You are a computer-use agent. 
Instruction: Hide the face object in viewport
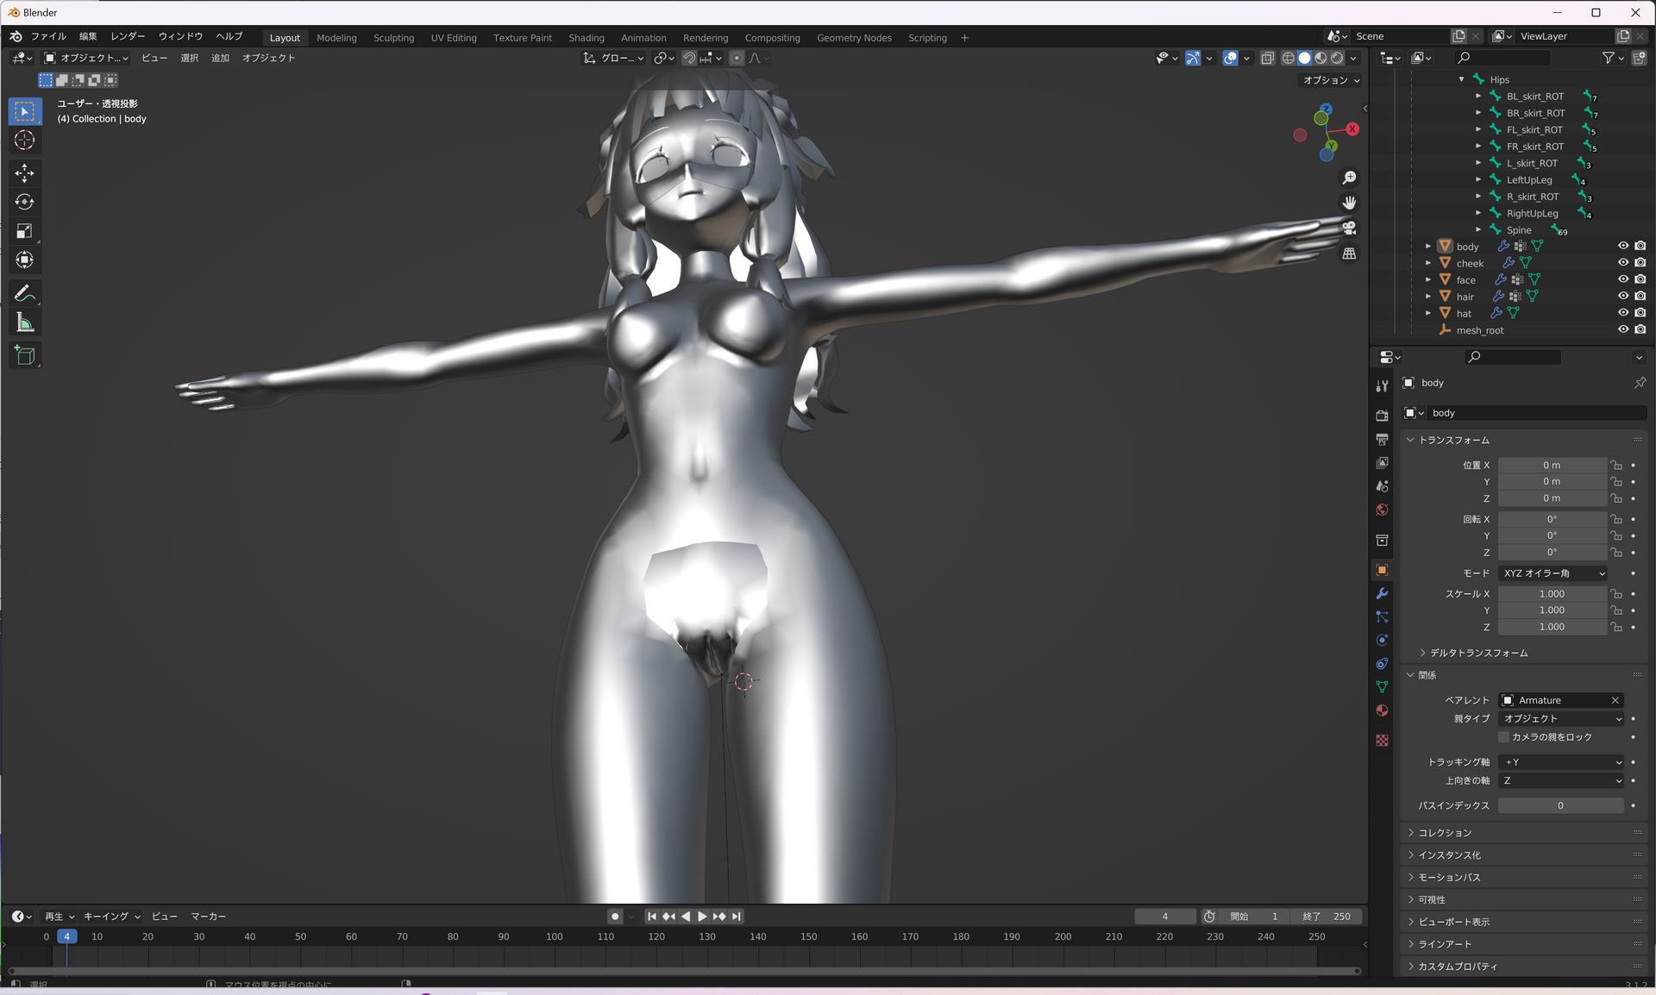point(1623,279)
